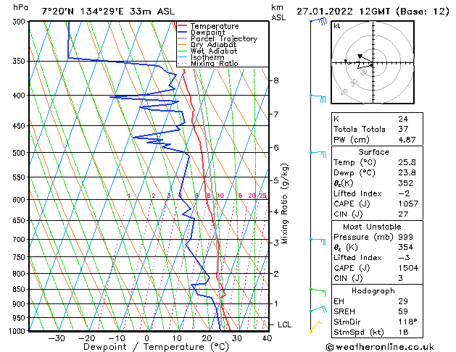
Task: Click the EH value 29
Action: 403,301
